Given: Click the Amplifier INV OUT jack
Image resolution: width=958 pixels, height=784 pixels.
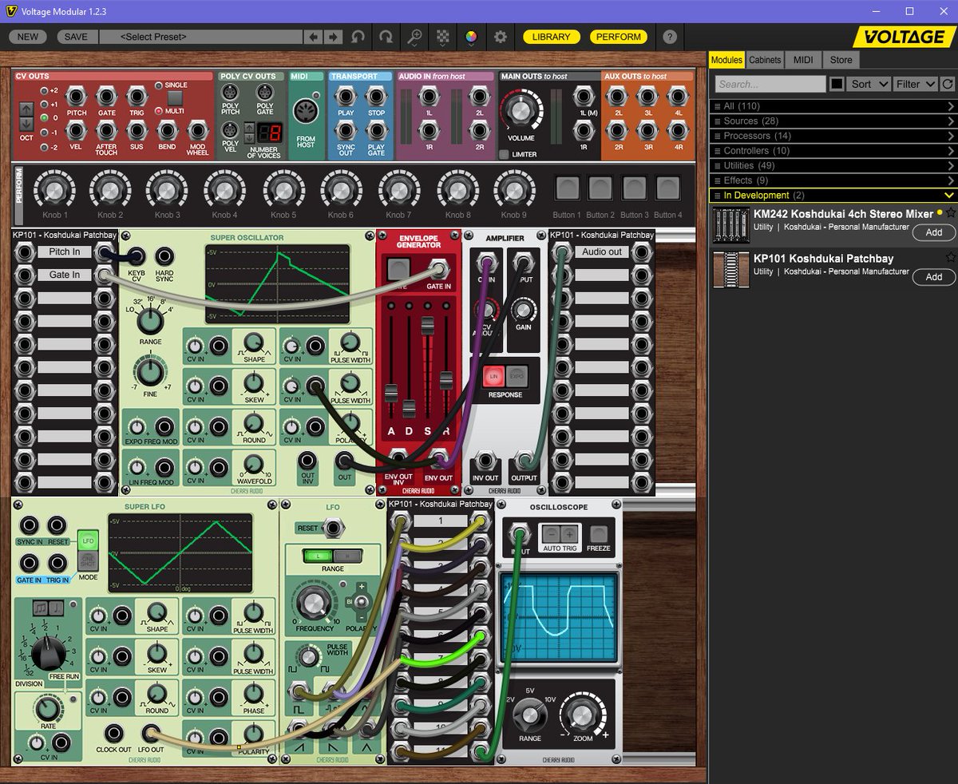Looking at the screenshot, I should tap(485, 461).
